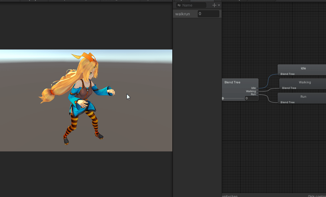Select the Blend Tree node title

232,82
